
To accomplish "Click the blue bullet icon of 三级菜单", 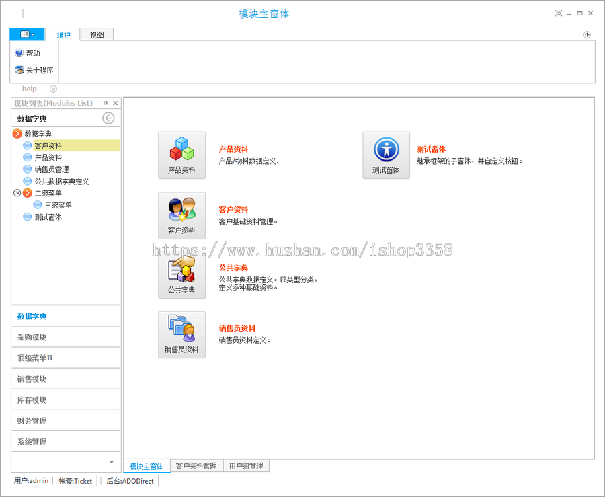I will tap(38, 205).
